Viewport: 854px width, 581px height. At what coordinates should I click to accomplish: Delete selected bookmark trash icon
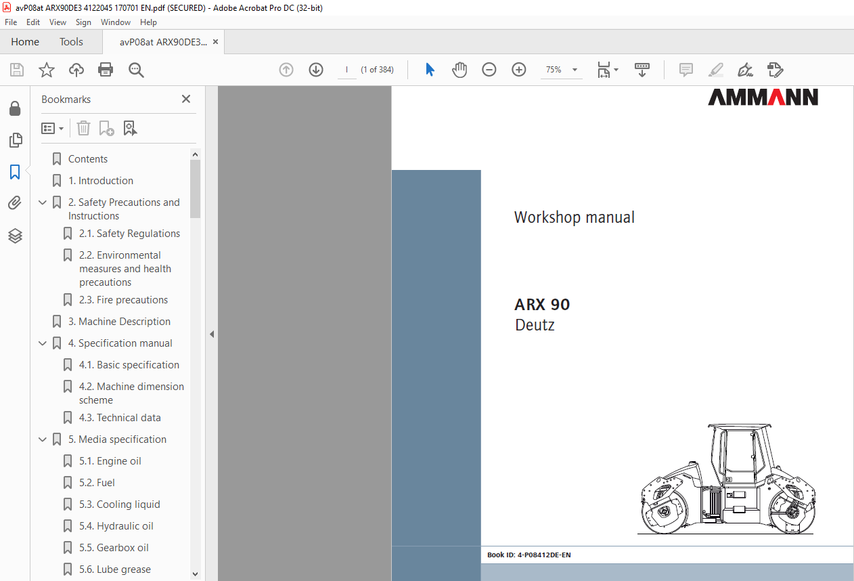click(83, 128)
